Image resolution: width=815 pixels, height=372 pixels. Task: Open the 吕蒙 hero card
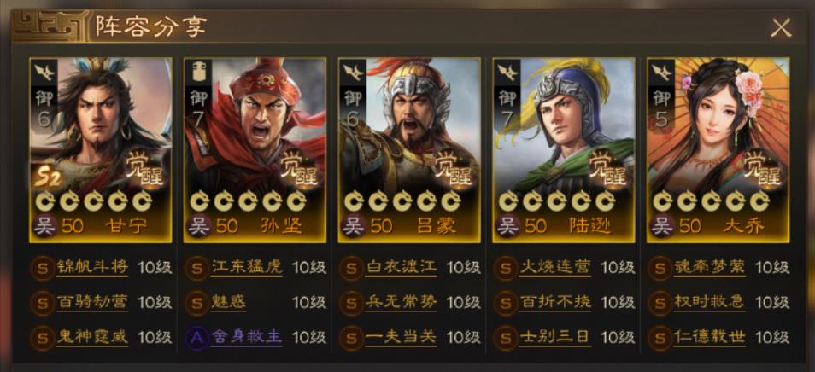409,150
